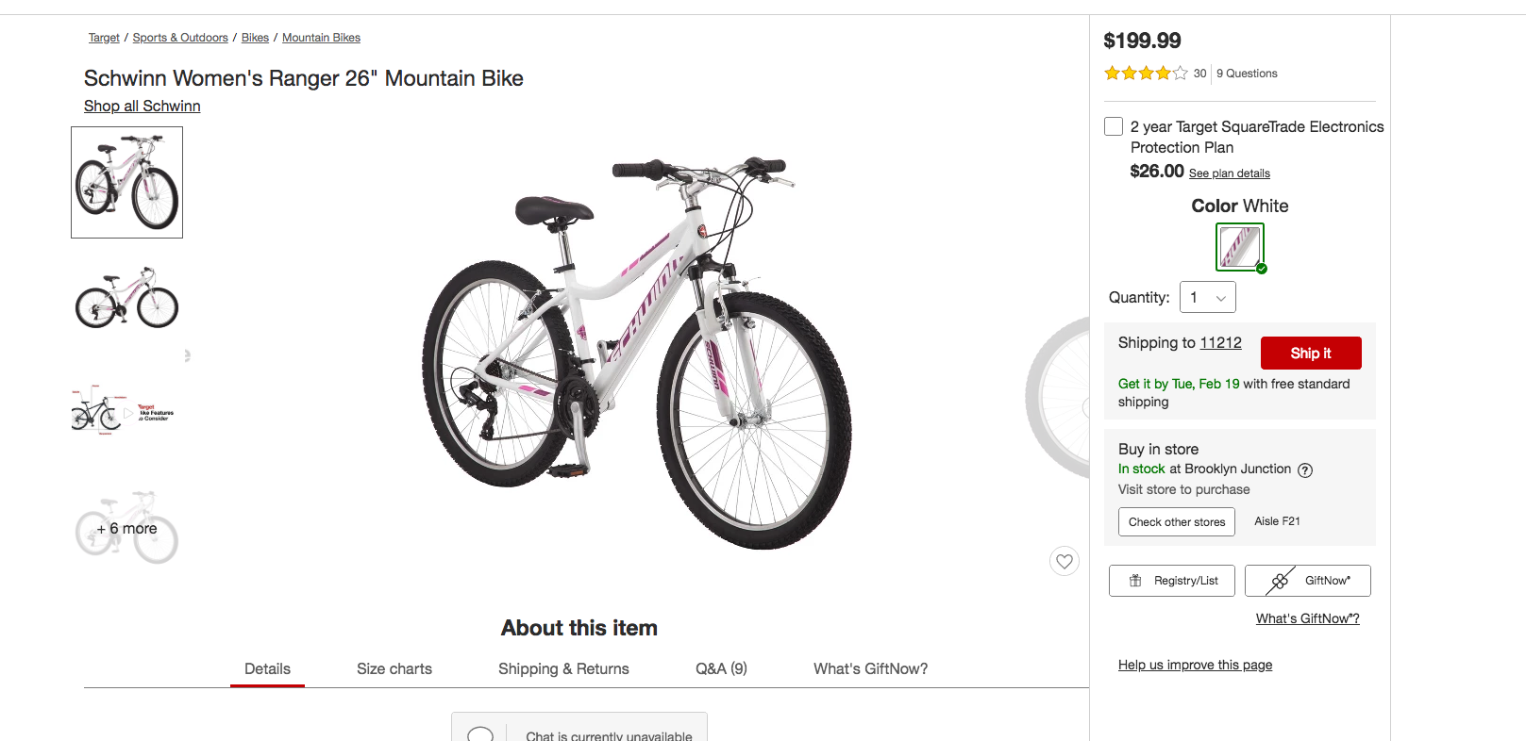Click the green selected checkmark on swatch

(x=1262, y=269)
